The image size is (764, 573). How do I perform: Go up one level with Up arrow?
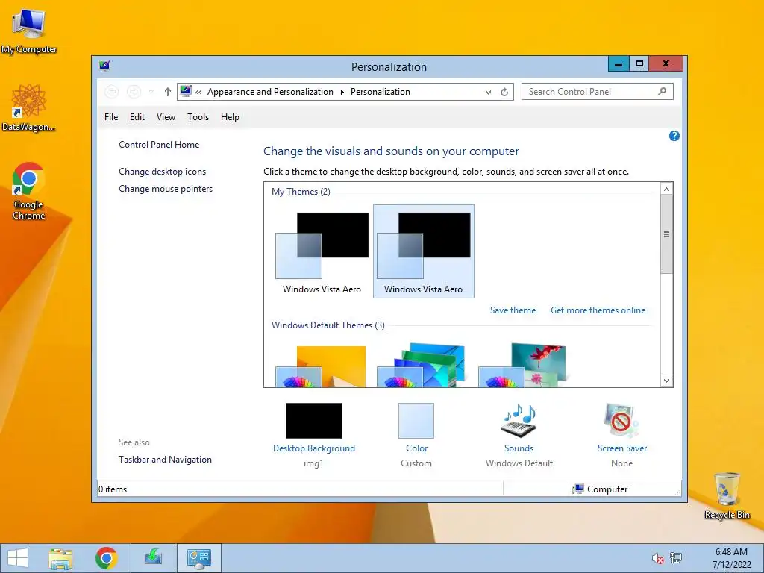tap(168, 92)
